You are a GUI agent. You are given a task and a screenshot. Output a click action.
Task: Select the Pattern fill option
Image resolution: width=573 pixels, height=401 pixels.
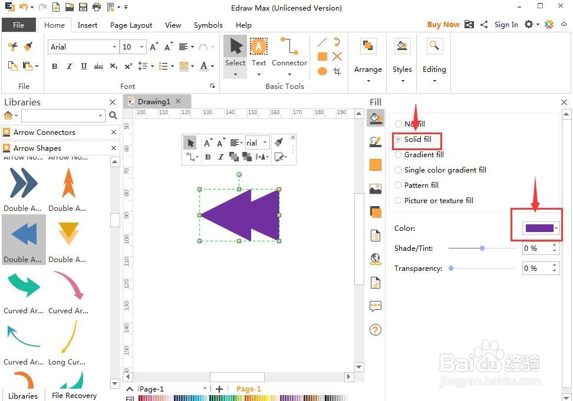pyautogui.click(x=417, y=185)
